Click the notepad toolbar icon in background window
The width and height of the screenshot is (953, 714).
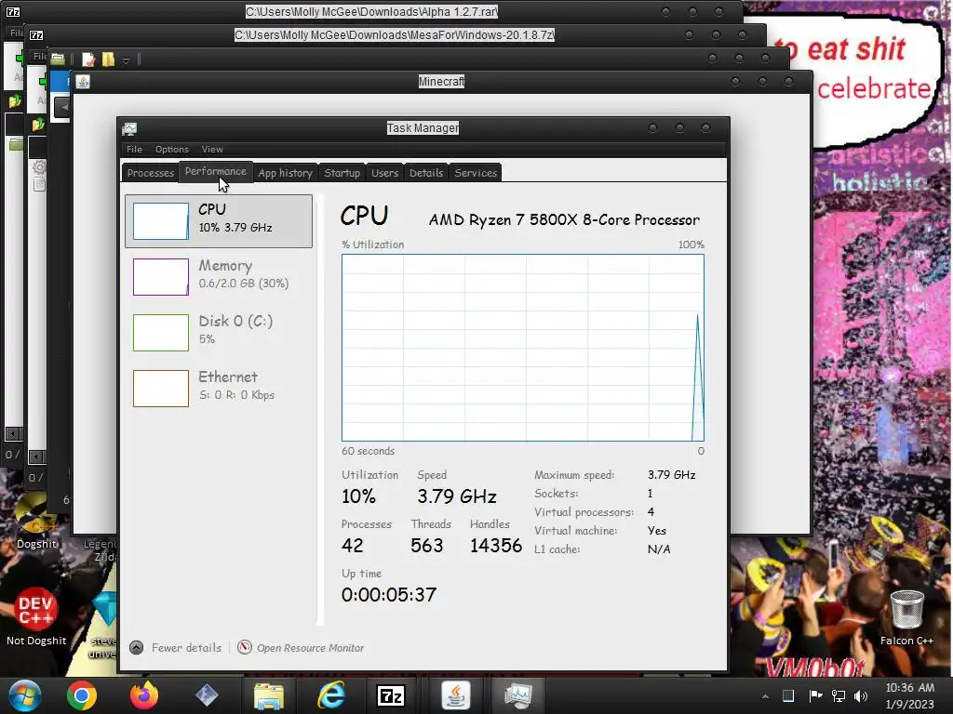(x=88, y=59)
